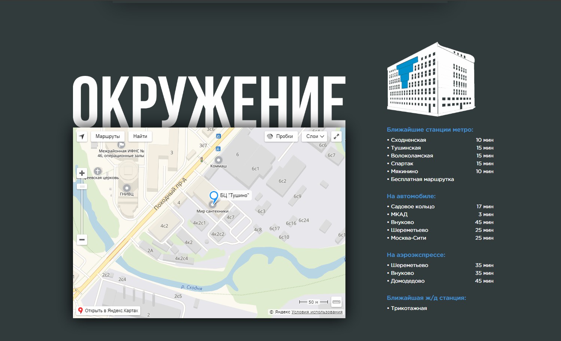Click a blue metro icon on Походный проезд

coord(217,149)
